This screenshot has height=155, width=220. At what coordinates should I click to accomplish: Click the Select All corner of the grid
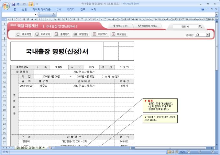click(4, 19)
